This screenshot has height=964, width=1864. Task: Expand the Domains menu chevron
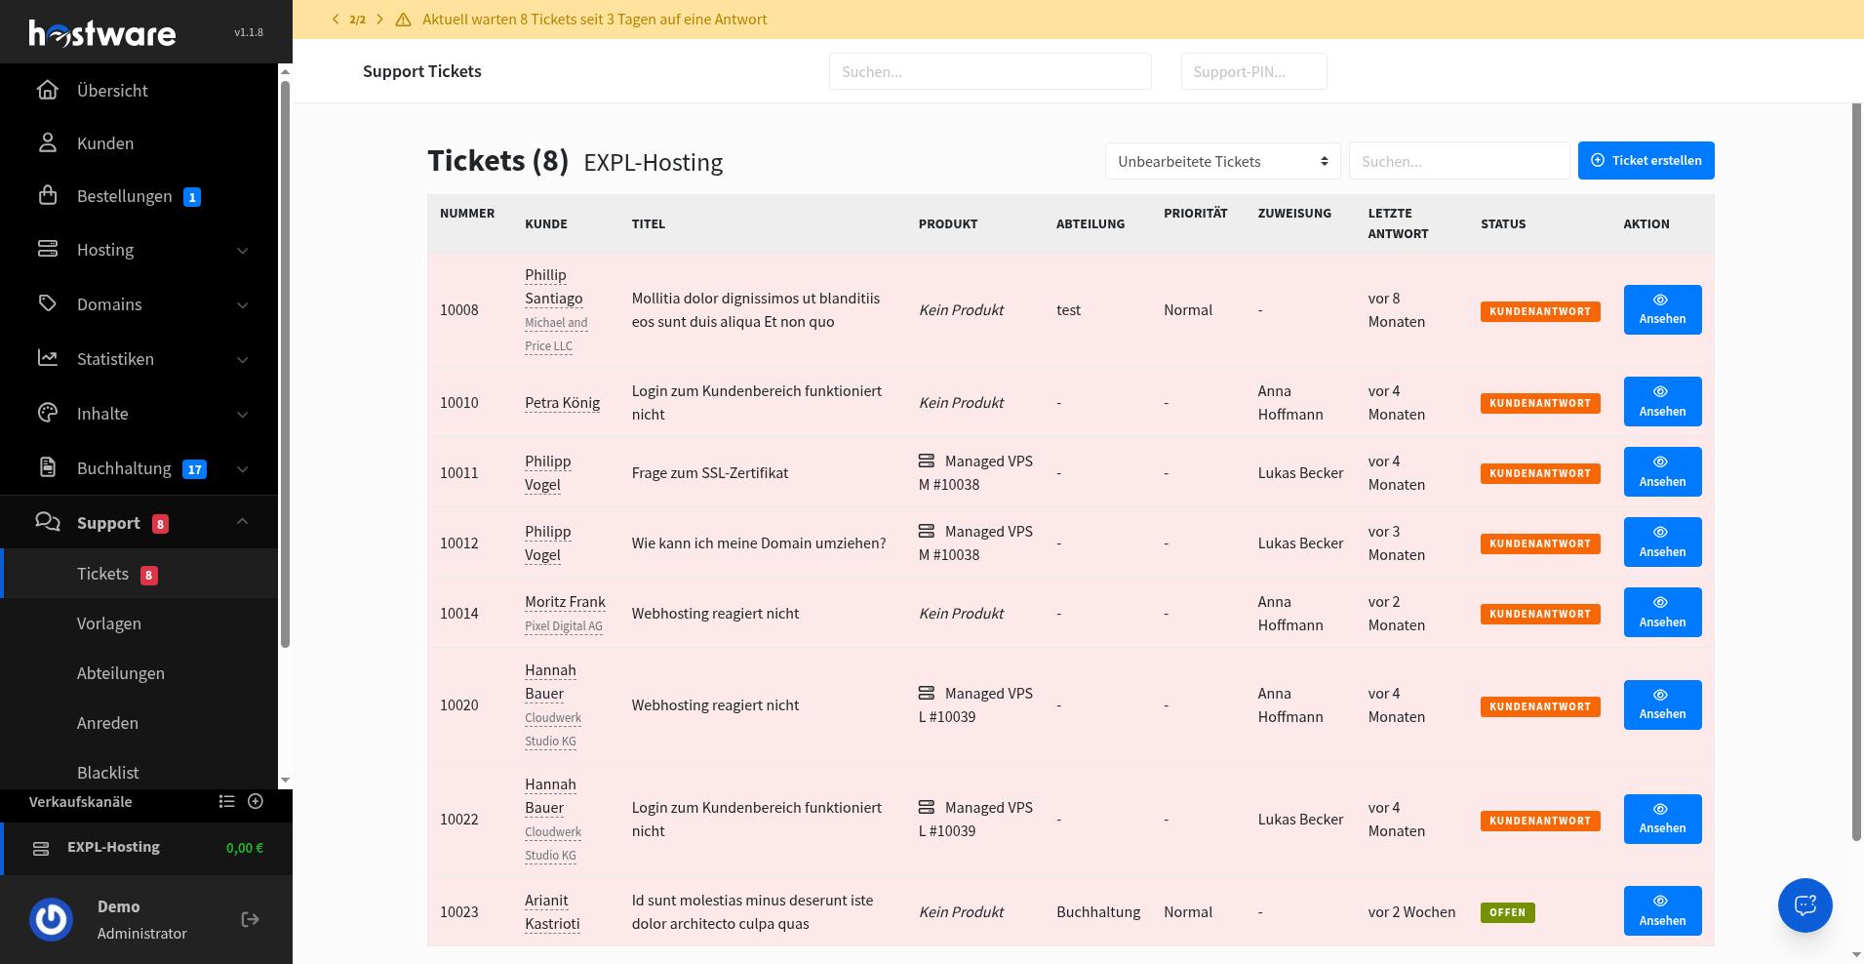[242, 305]
